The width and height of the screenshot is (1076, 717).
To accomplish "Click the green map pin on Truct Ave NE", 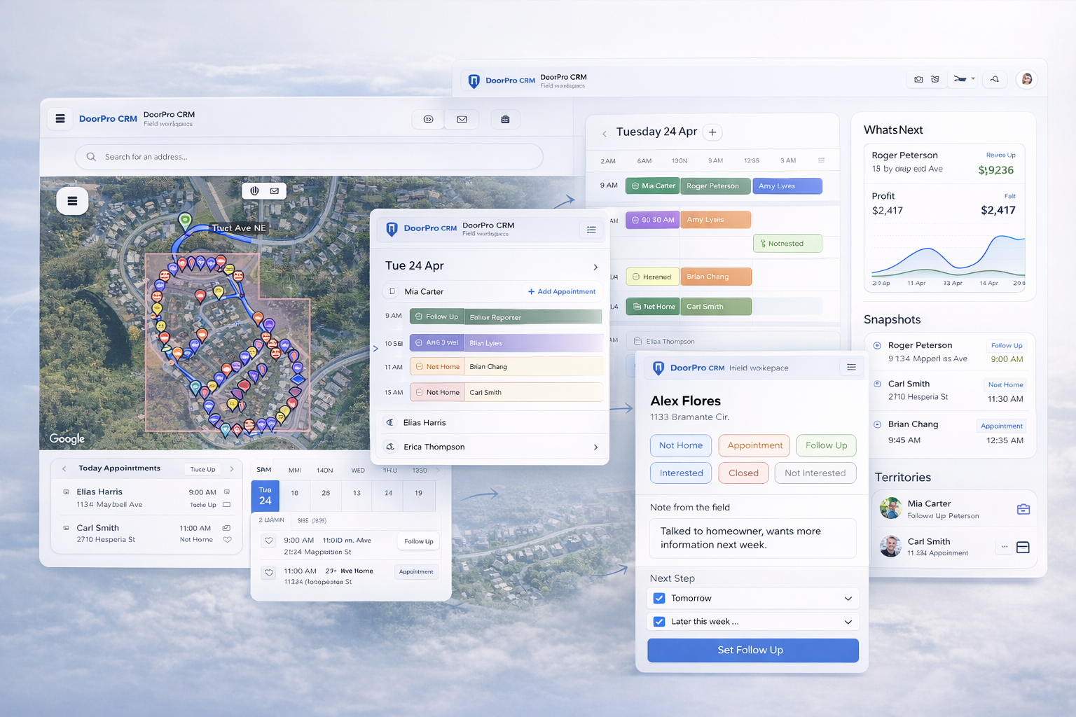I will 185,221.
